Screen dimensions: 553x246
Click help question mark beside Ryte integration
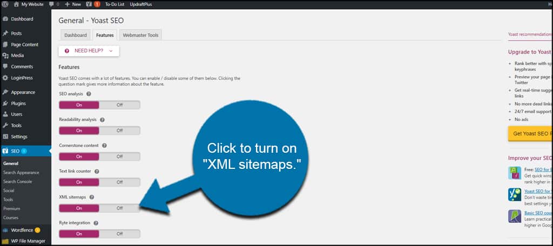tap(96, 223)
